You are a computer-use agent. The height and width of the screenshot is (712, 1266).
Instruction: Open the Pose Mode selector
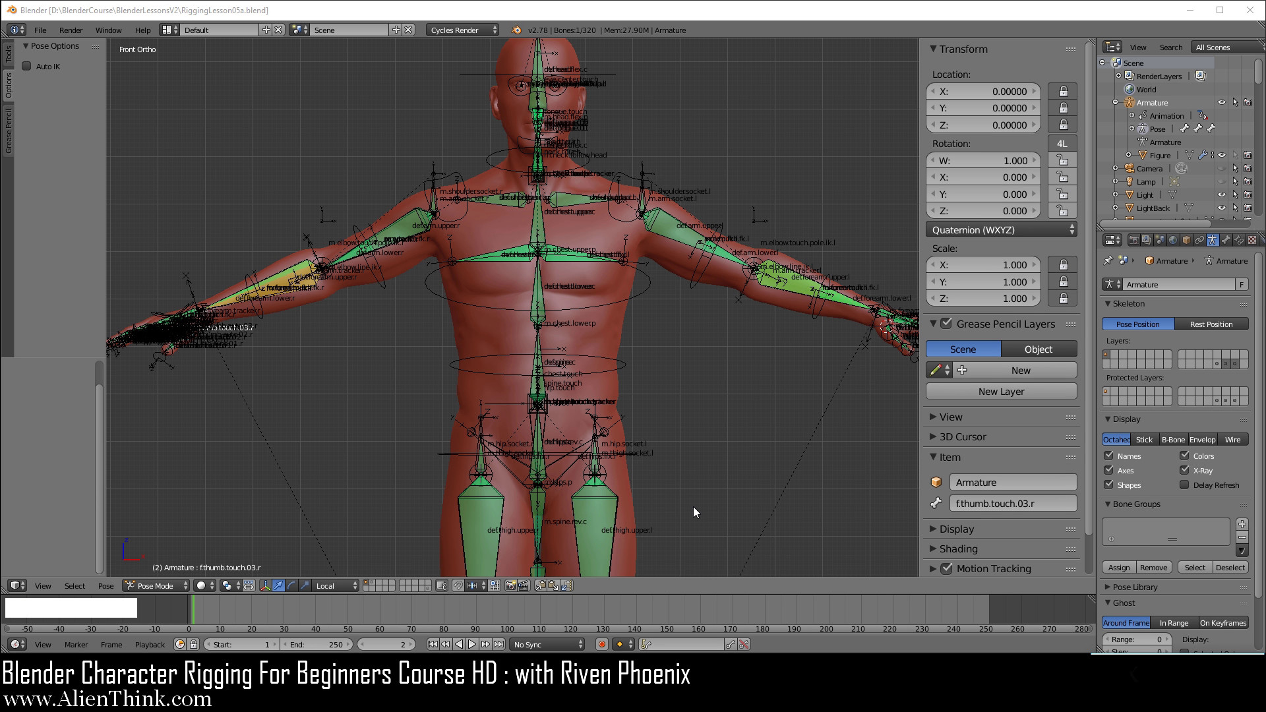pyautogui.click(x=156, y=585)
